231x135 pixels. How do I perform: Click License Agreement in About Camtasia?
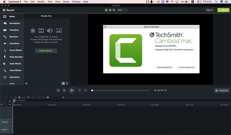coord(186,67)
